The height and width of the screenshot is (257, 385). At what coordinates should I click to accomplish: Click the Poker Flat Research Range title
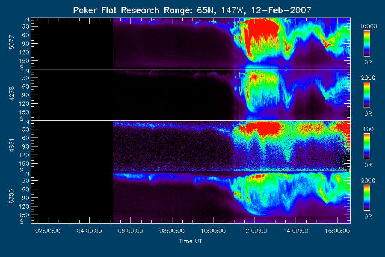click(x=192, y=10)
